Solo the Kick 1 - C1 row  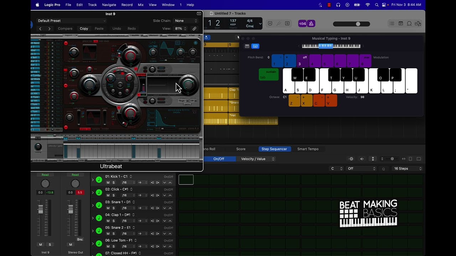point(114,182)
